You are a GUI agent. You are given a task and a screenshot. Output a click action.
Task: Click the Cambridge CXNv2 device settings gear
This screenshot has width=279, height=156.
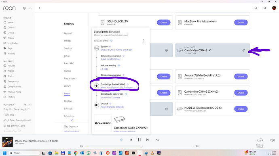coord(244,50)
